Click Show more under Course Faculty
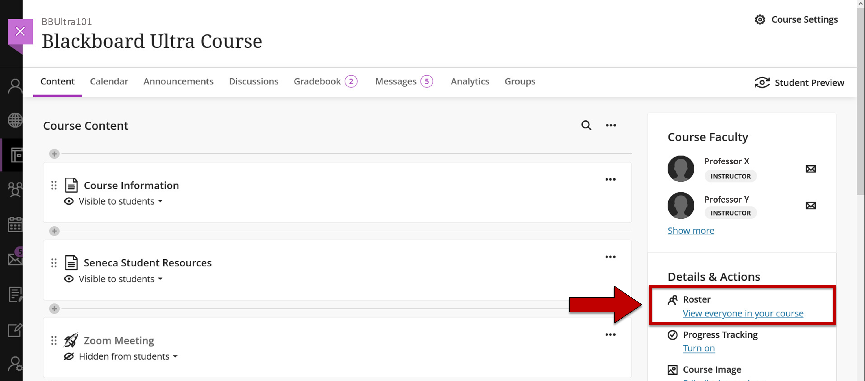This screenshot has width=865, height=381. (691, 231)
